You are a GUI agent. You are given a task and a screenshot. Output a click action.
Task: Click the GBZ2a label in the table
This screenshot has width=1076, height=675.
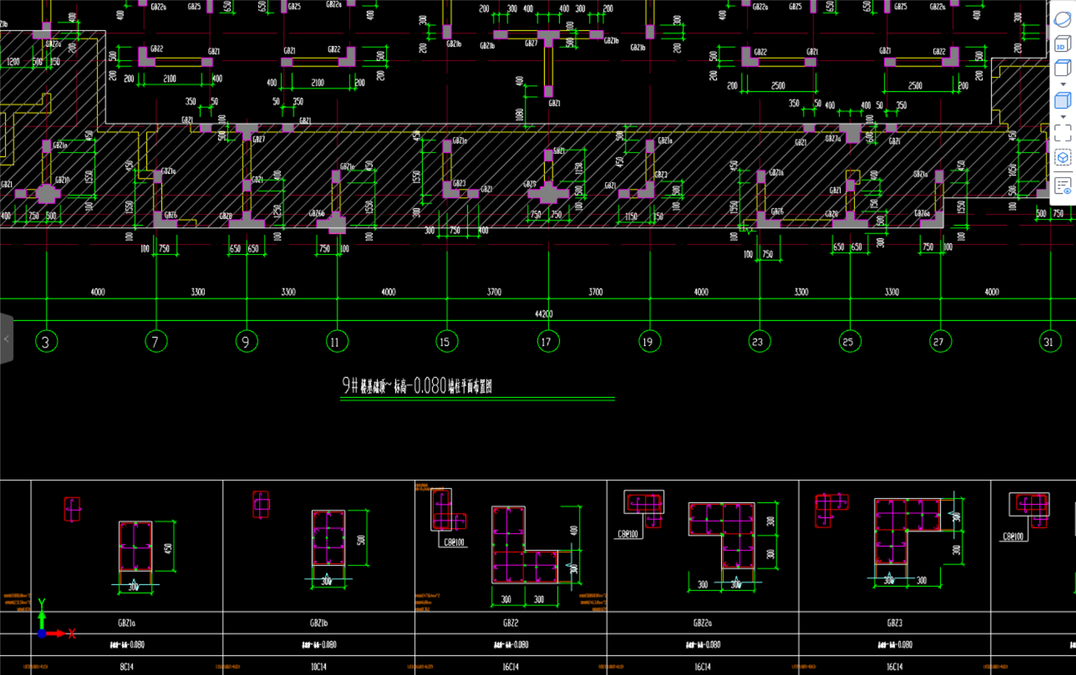702,623
